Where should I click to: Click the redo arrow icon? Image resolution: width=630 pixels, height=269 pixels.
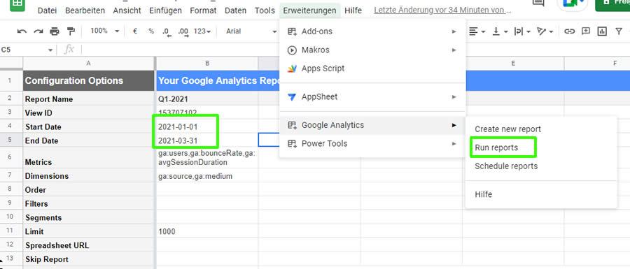pos(38,31)
